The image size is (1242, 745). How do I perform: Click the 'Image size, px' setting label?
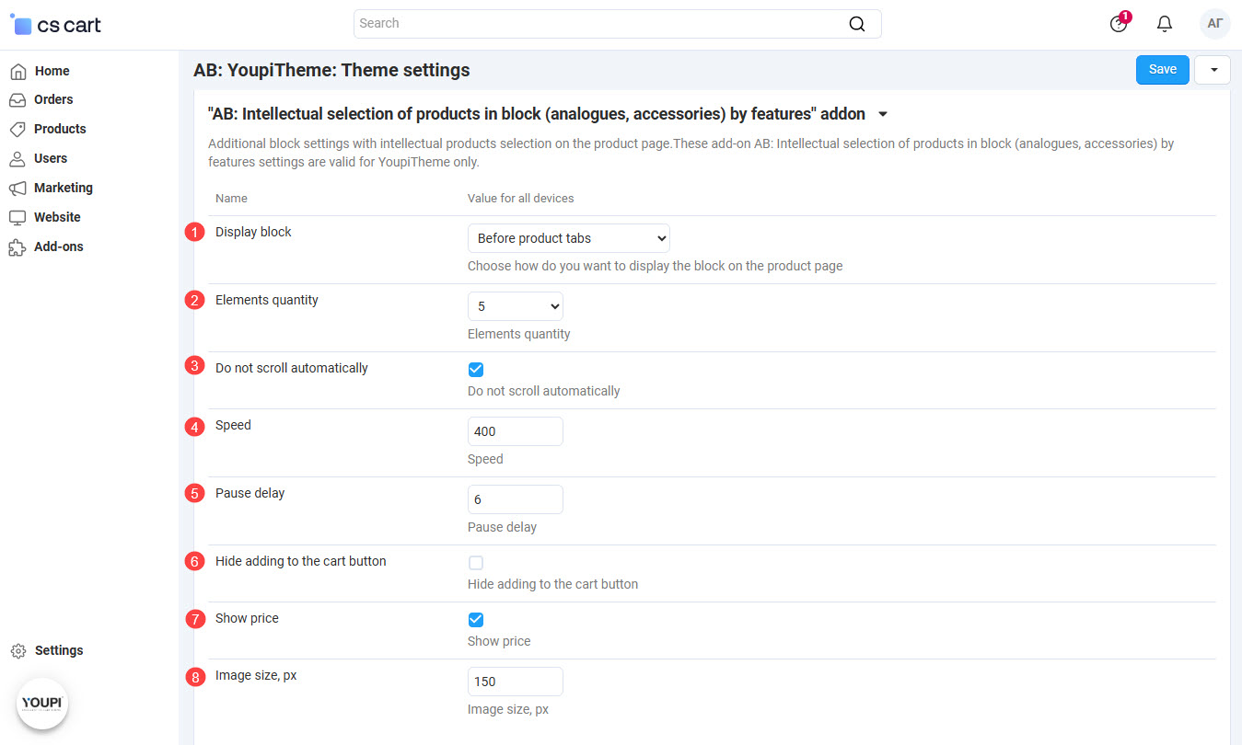click(x=256, y=675)
